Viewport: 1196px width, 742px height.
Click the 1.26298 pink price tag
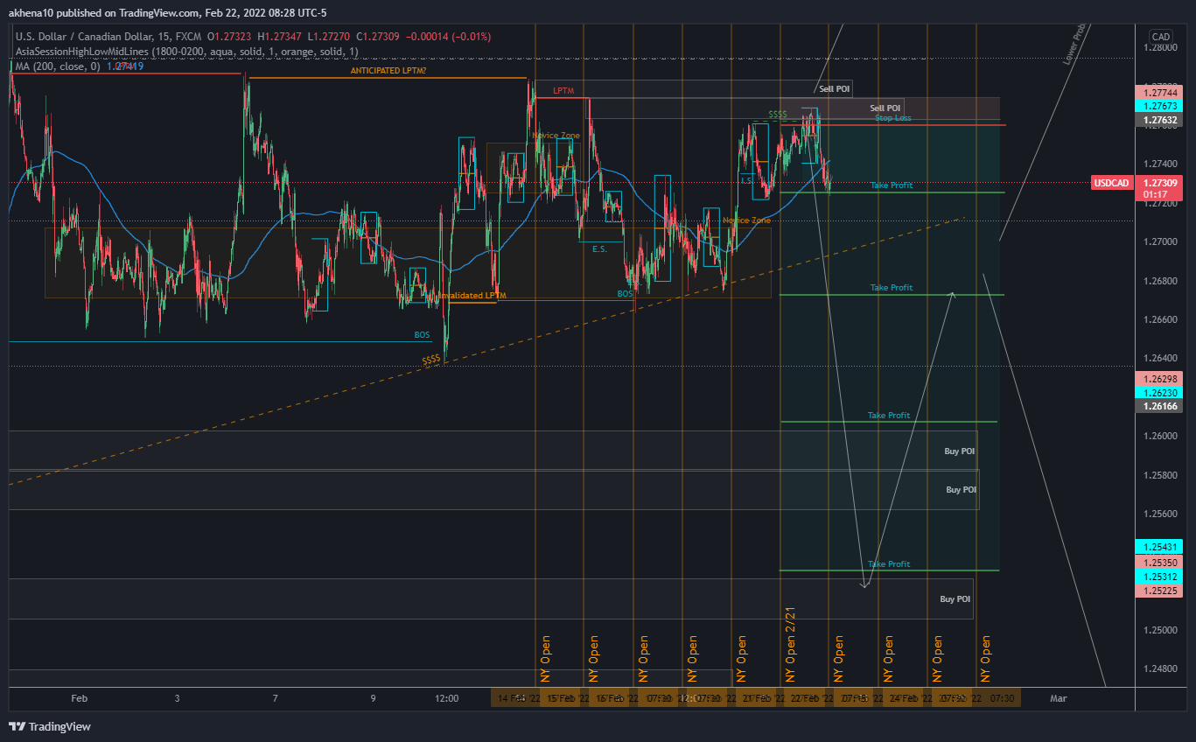coord(1158,379)
